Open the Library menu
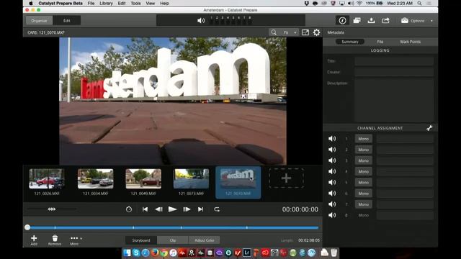The width and height of the screenshot is (461, 259). point(106,3)
